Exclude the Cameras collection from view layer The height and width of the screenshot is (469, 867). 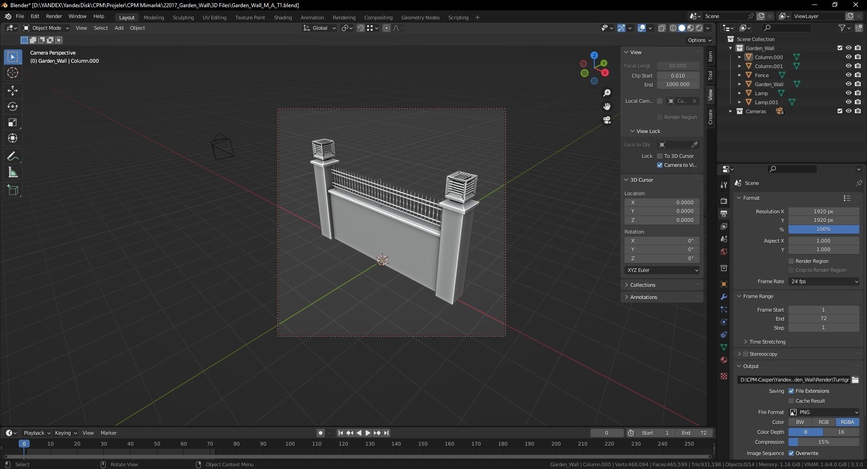[x=840, y=111]
